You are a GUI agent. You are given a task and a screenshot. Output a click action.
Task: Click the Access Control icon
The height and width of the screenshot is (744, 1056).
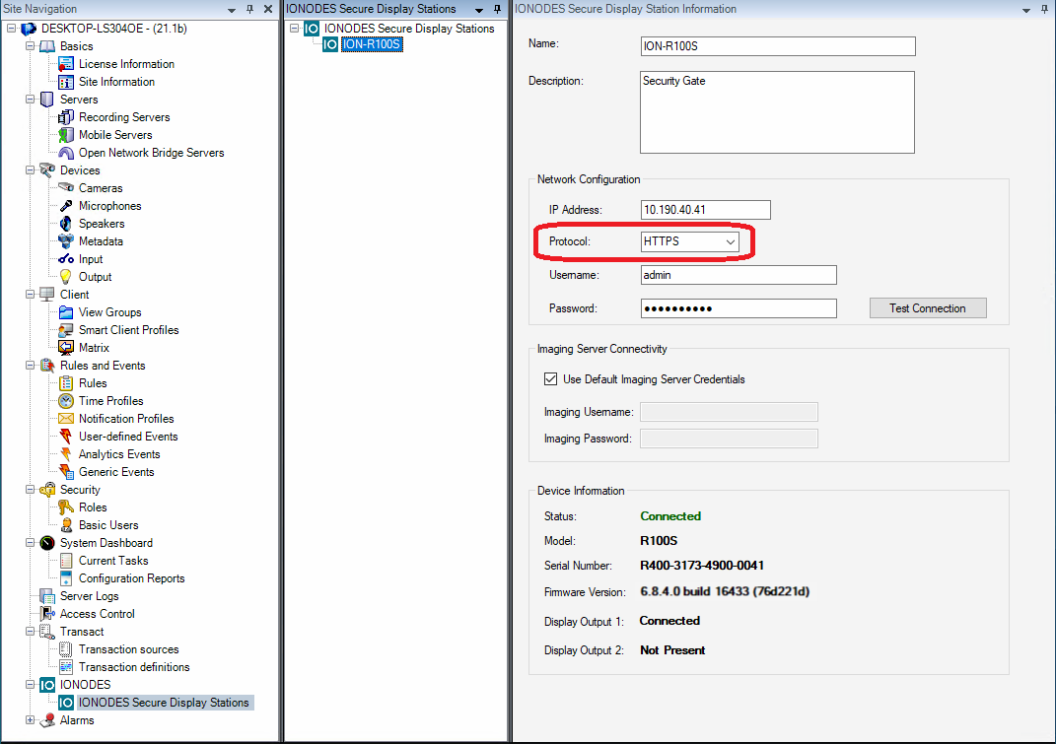coord(47,613)
